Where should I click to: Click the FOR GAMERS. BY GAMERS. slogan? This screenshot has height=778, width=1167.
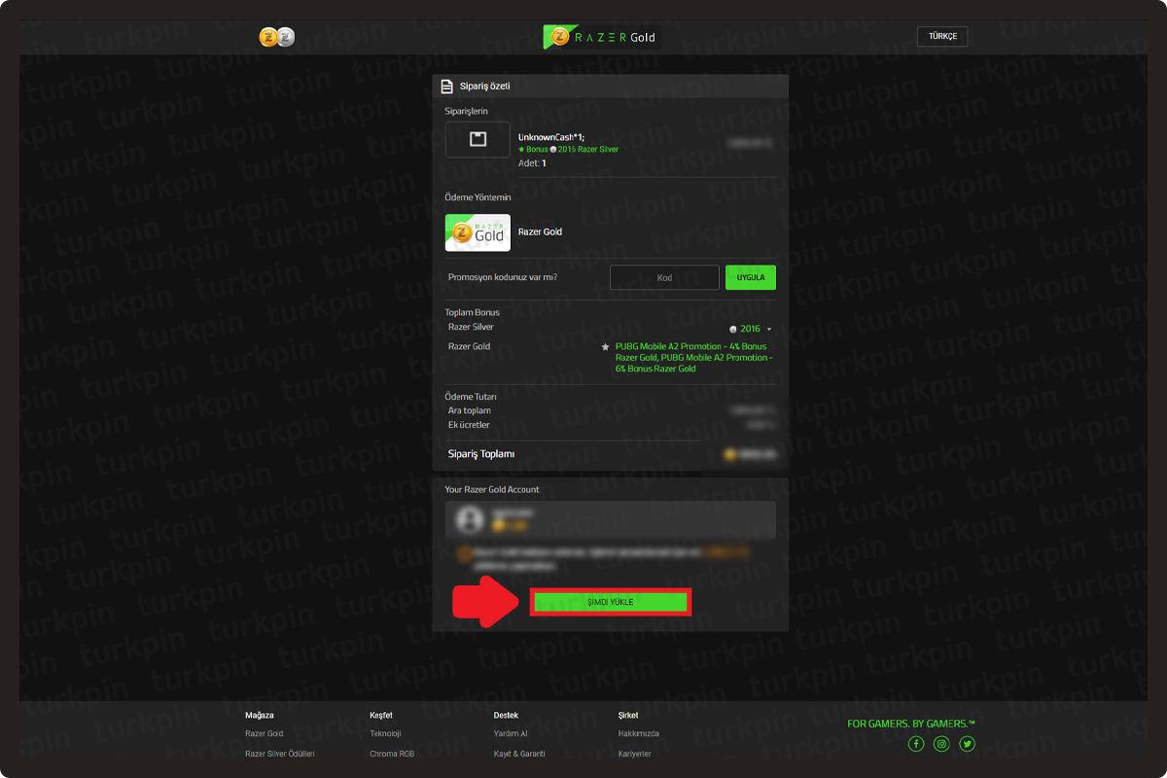click(911, 724)
